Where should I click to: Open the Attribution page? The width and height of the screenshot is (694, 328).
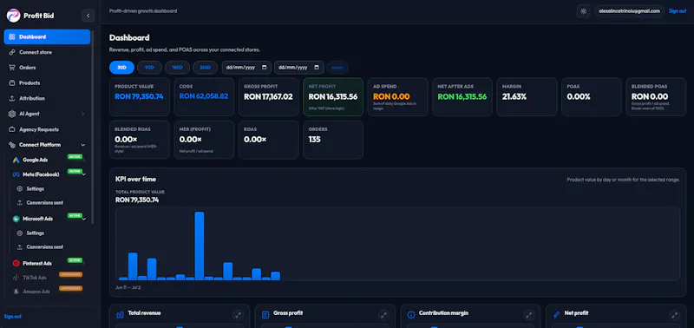(x=47, y=98)
